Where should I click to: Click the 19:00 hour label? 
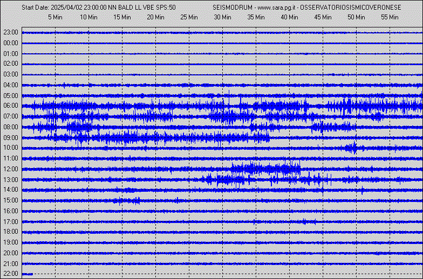tap(11, 242)
